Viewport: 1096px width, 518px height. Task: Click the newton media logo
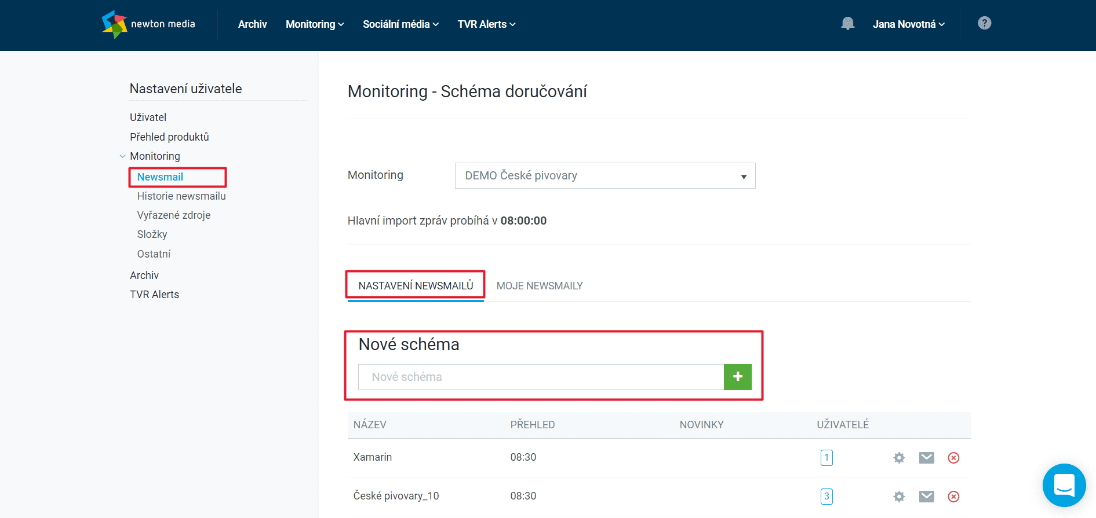(x=148, y=24)
